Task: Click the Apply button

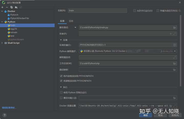Action: (x=175, y=115)
